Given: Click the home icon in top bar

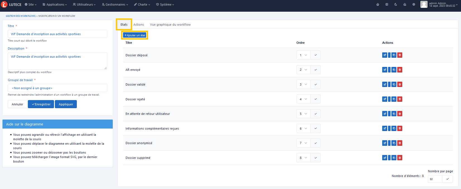Looking at the screenshot, I should coord(378,4).
